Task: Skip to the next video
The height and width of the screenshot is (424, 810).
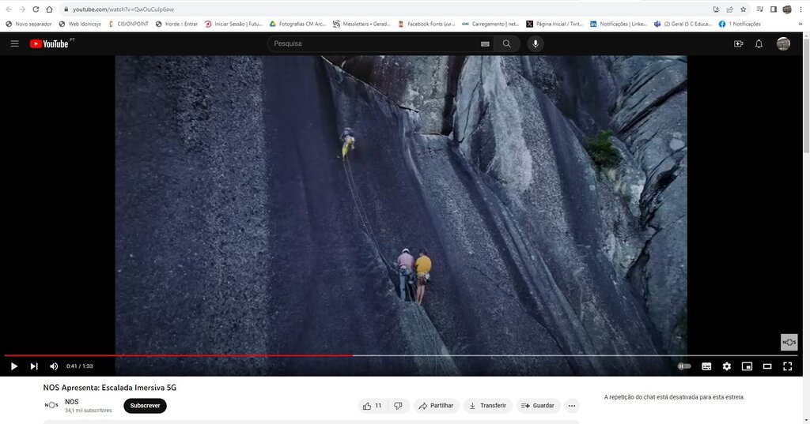Action: (x=34, y=366)
